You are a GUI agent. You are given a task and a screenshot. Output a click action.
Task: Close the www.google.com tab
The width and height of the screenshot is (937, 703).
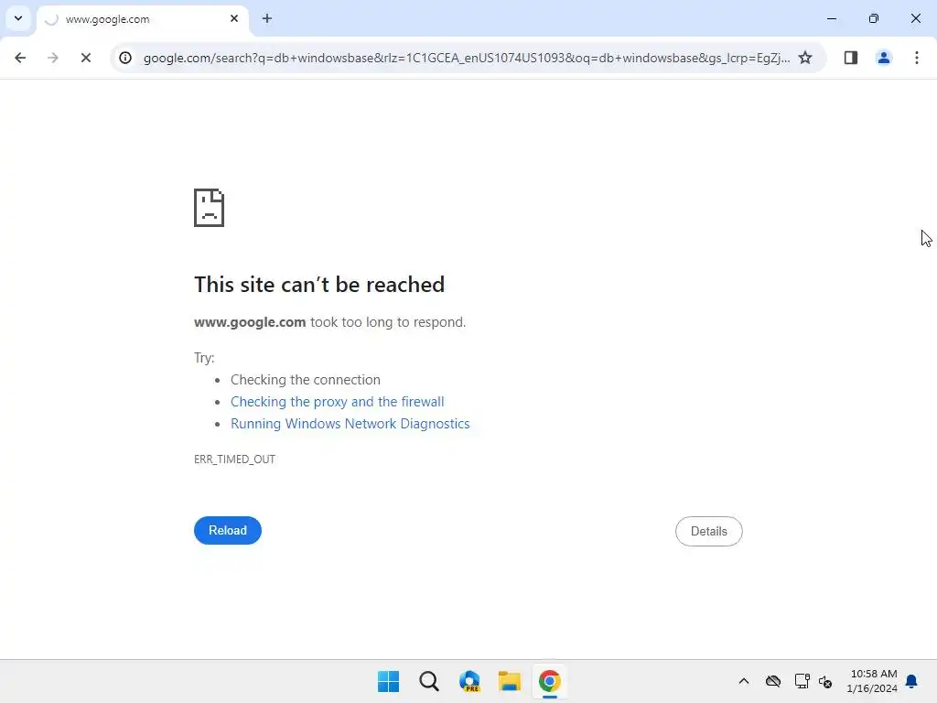[234, 18]
